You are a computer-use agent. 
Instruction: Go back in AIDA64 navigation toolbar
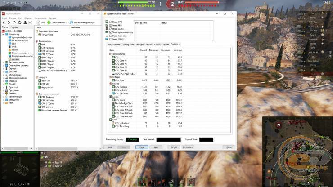(x=4, y=22)
